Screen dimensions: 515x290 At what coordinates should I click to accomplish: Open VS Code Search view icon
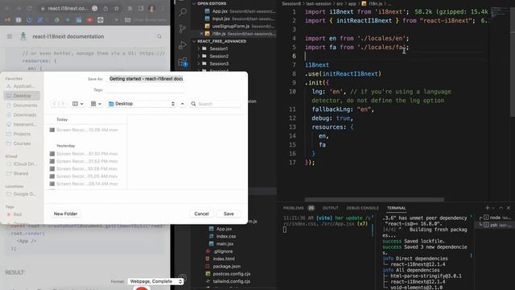click(183, 12)
